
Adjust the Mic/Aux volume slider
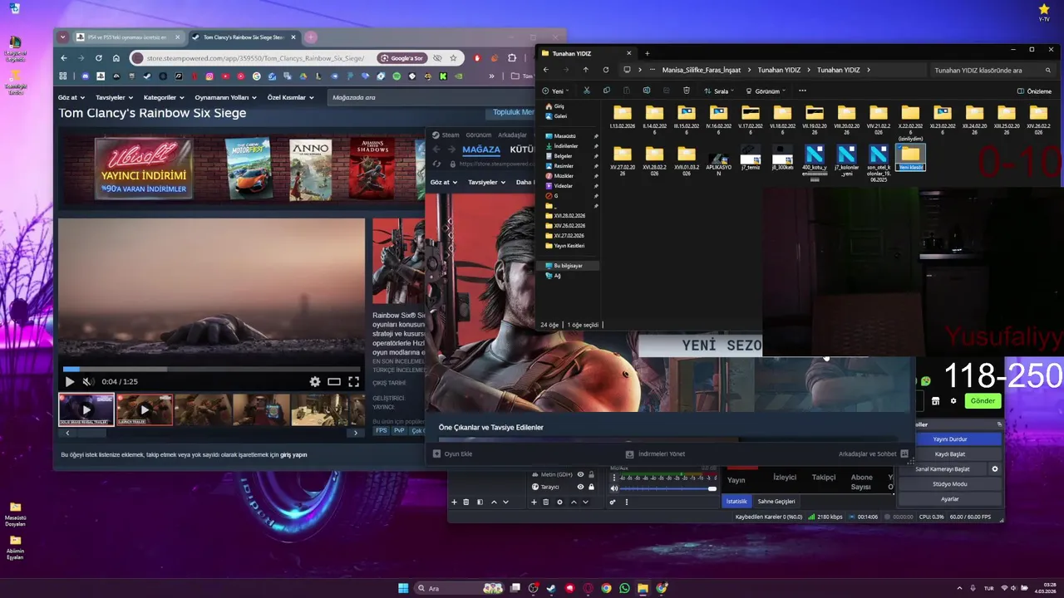pos(669,488)
